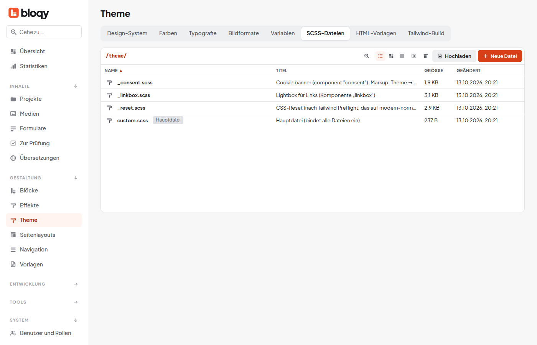Switch to the Farben tab
The height and width of the screenshot is (345, 537).
(168, 33)
